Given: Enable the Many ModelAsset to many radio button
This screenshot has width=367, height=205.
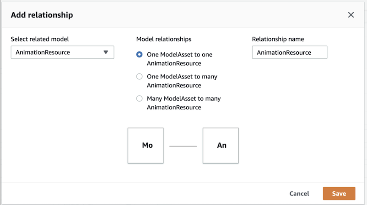Looking at the screenshot, I should 140,98.
